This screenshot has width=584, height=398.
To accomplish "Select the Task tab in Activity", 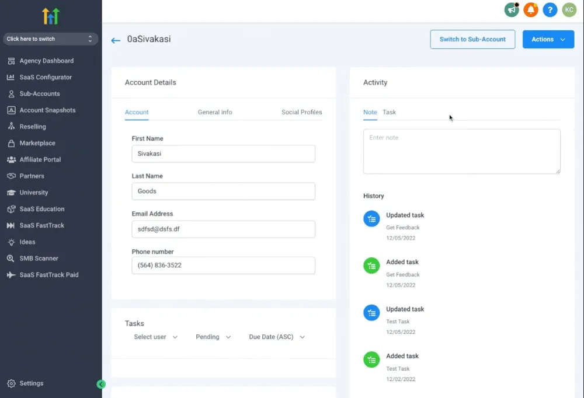I will 389,112.
